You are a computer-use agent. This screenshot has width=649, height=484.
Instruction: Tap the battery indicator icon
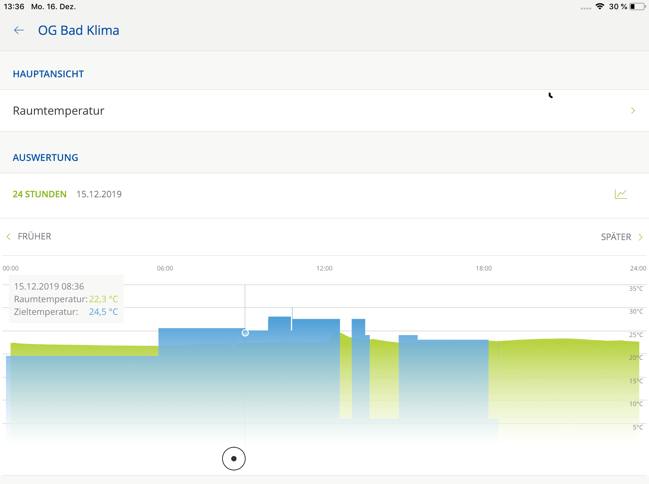637,7
